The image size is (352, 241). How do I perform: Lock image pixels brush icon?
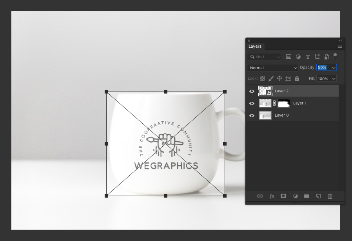point(271,78)
